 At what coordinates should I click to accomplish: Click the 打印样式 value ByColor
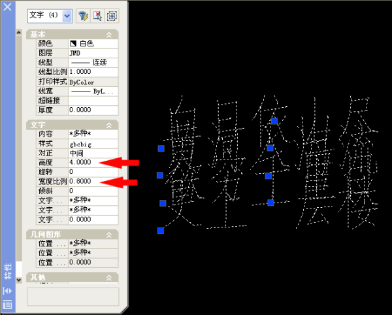pos(93,82)
